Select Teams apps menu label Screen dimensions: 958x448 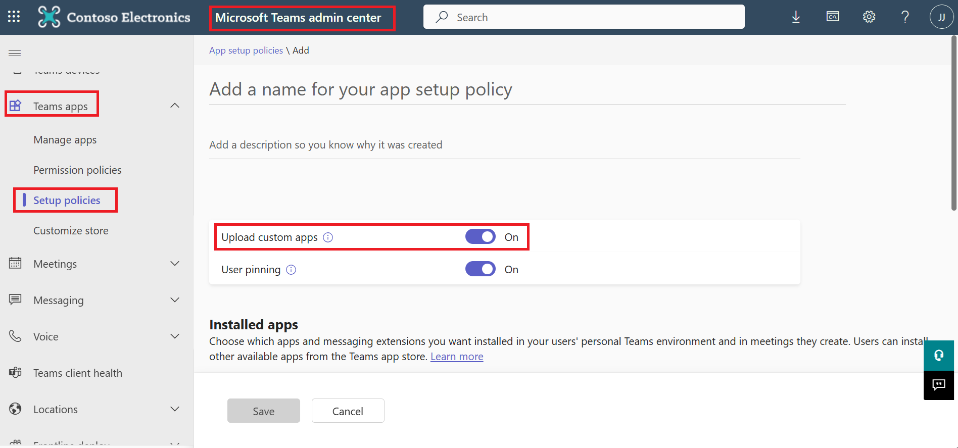click(61, 107)
